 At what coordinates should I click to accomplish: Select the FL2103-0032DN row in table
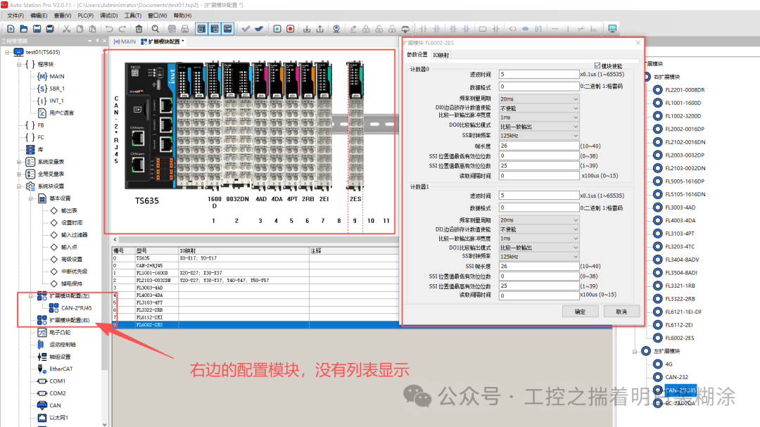[256, 281]
